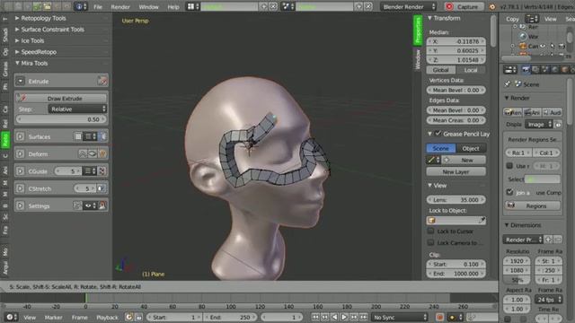Set transform orientation to Global

tap(441, 70)
